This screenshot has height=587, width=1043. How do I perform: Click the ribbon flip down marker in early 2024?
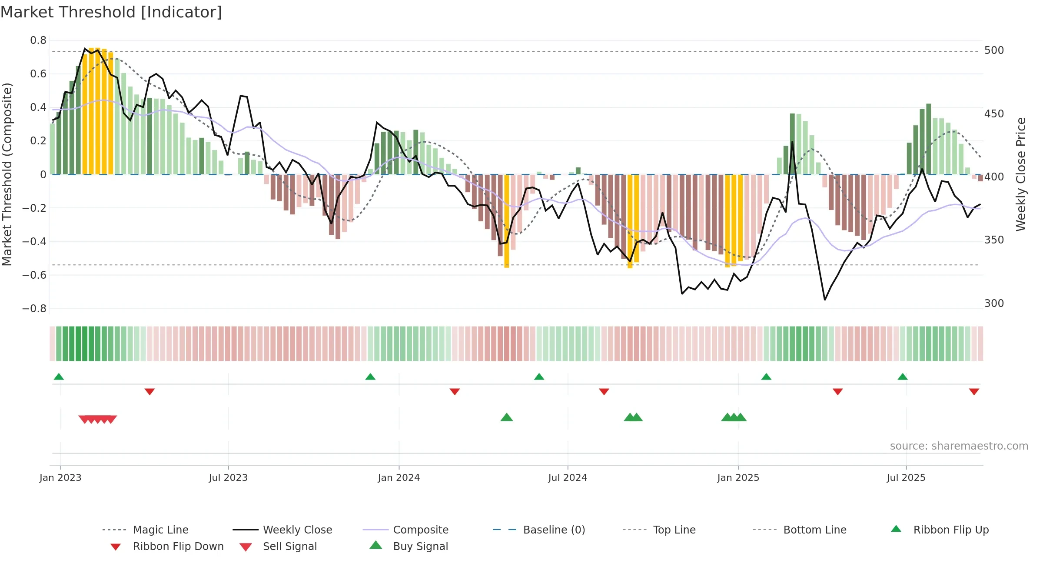tap(455, 392)
